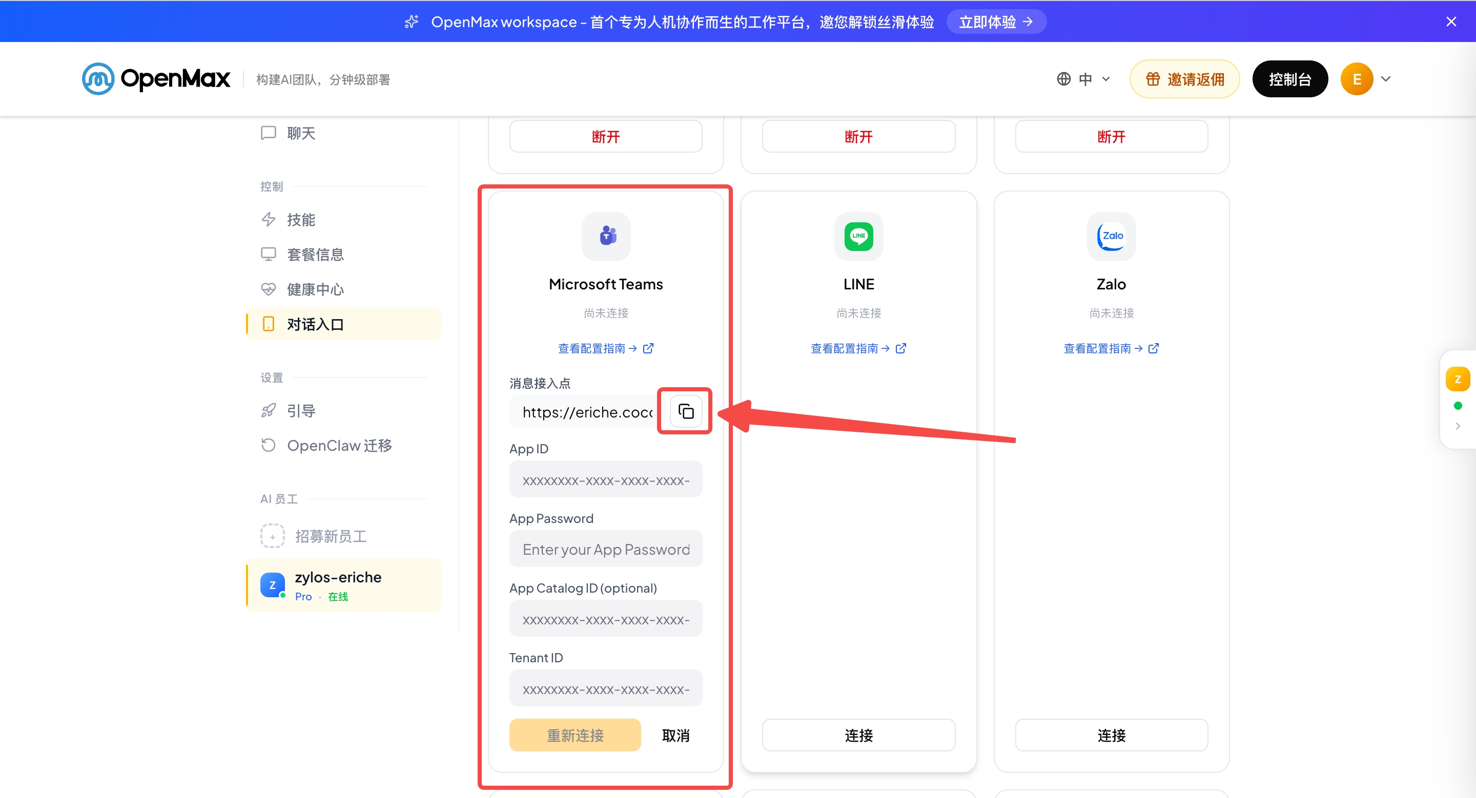Screen dimensions: 1476x798
Task: Click the sparkle icon in the banner
Action: click(x=412, y=22)
